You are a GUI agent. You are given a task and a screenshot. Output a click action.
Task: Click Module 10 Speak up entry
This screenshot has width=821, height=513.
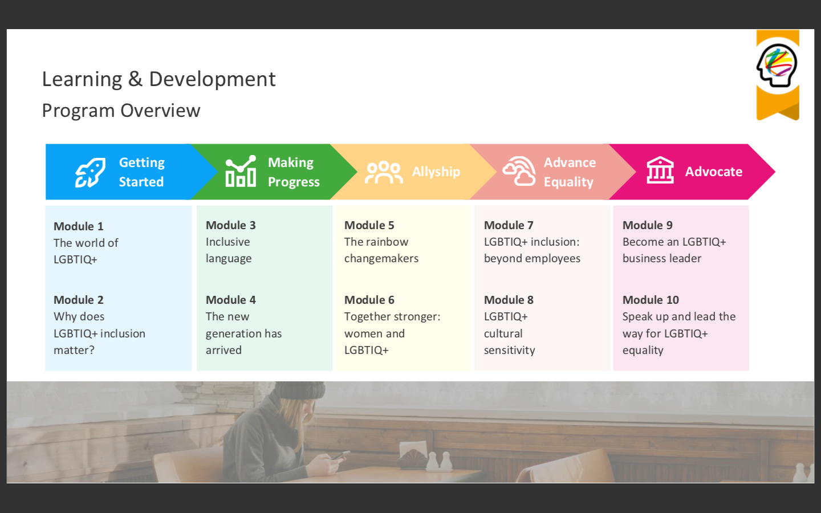678,325
